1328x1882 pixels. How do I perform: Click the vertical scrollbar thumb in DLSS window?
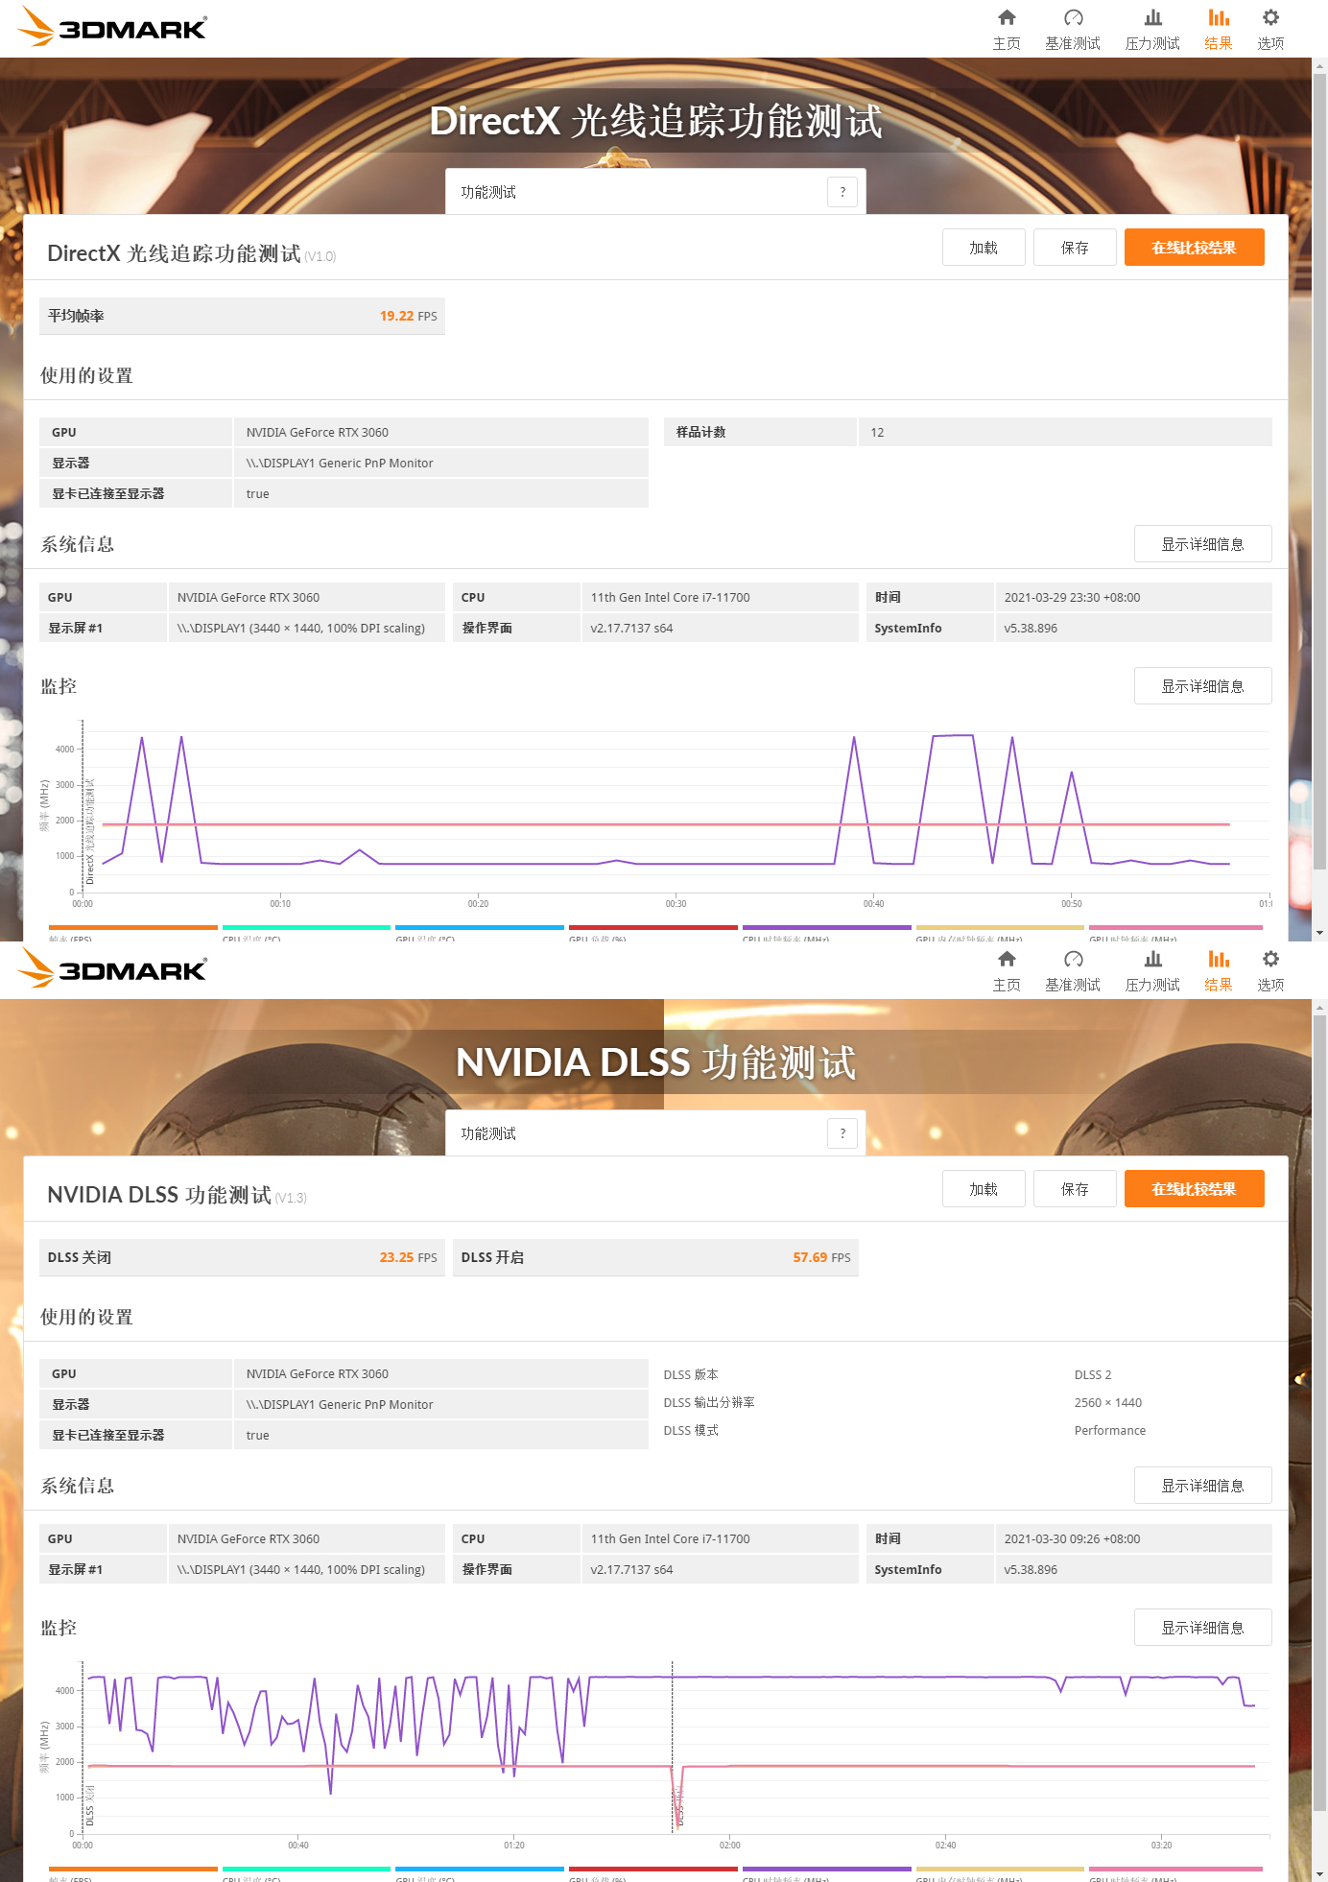tap(1320, 1412)
